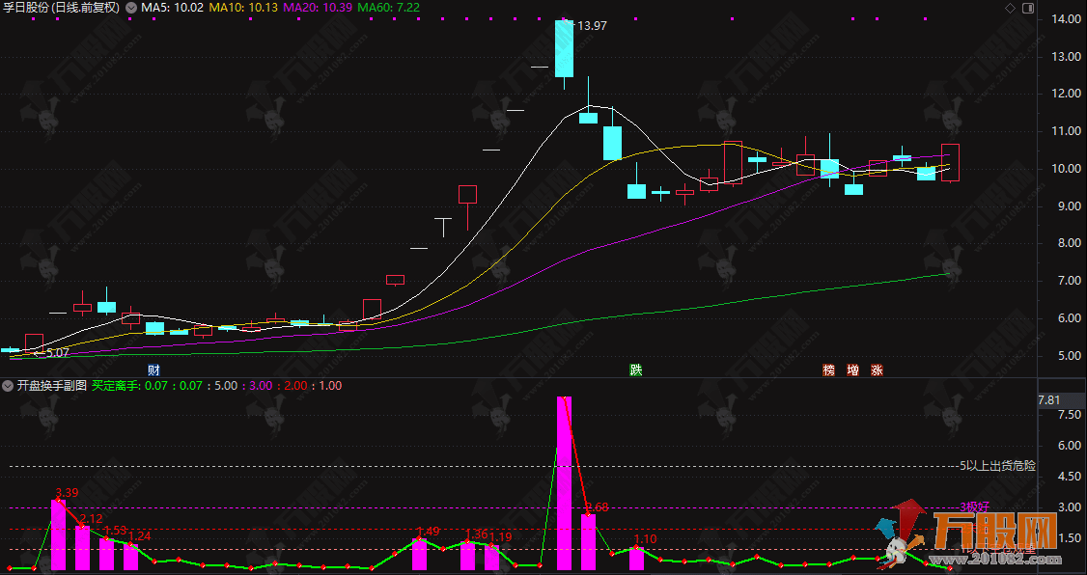This screenshot has height=575, width=1087.
Task: Click the 榜 event marker
Action: pyautogui.click(x=828, y=370)
